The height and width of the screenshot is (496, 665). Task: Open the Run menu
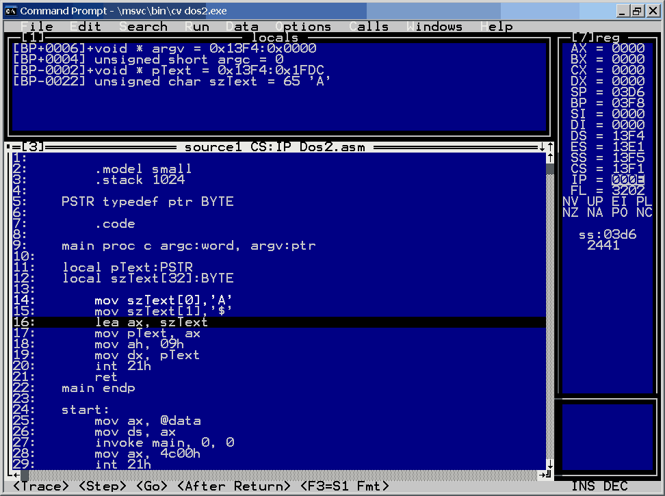[x=196, y=26]
